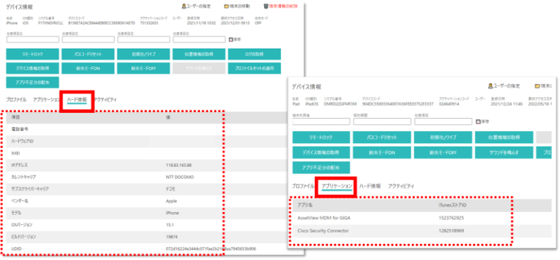The image size is (560, 260).
Task: Open the アクティビティ tab in right panel
Action: (401, 186)
